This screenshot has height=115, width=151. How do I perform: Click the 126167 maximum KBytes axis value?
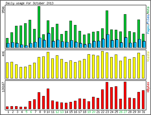click(x=3, y=87)
